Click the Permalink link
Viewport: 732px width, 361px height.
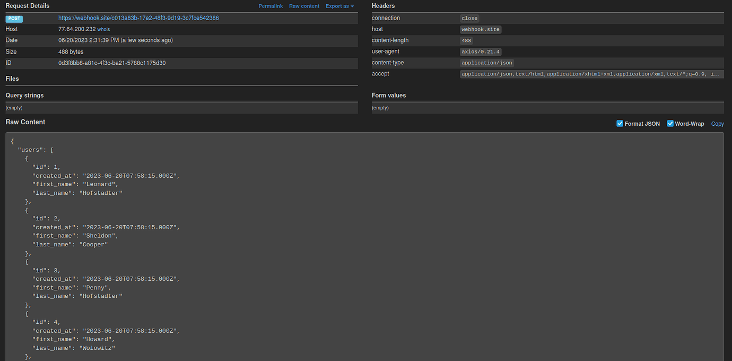pyautogui.click(x=271, y=6)
